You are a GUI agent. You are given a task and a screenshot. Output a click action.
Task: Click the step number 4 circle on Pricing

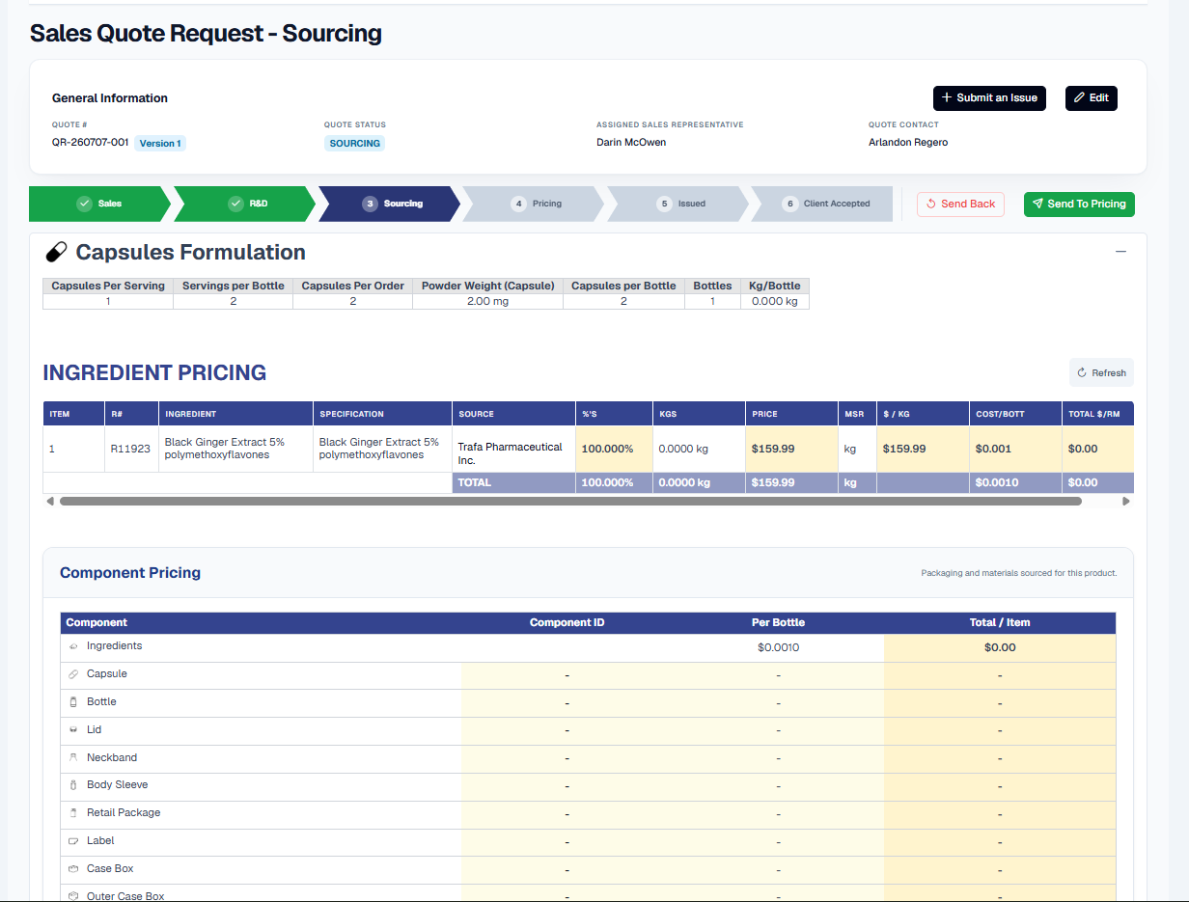point(518,204)
